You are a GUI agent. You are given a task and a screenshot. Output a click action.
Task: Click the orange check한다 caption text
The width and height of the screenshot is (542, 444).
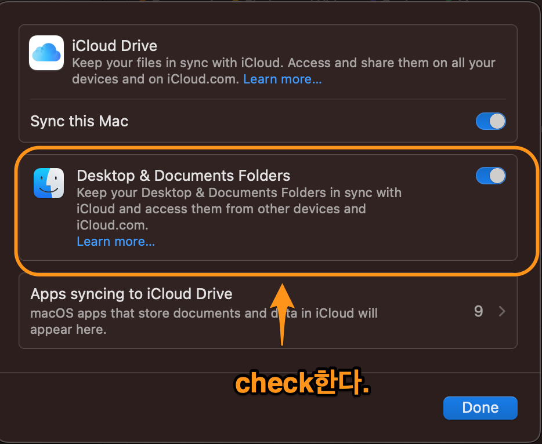[301, 383]
